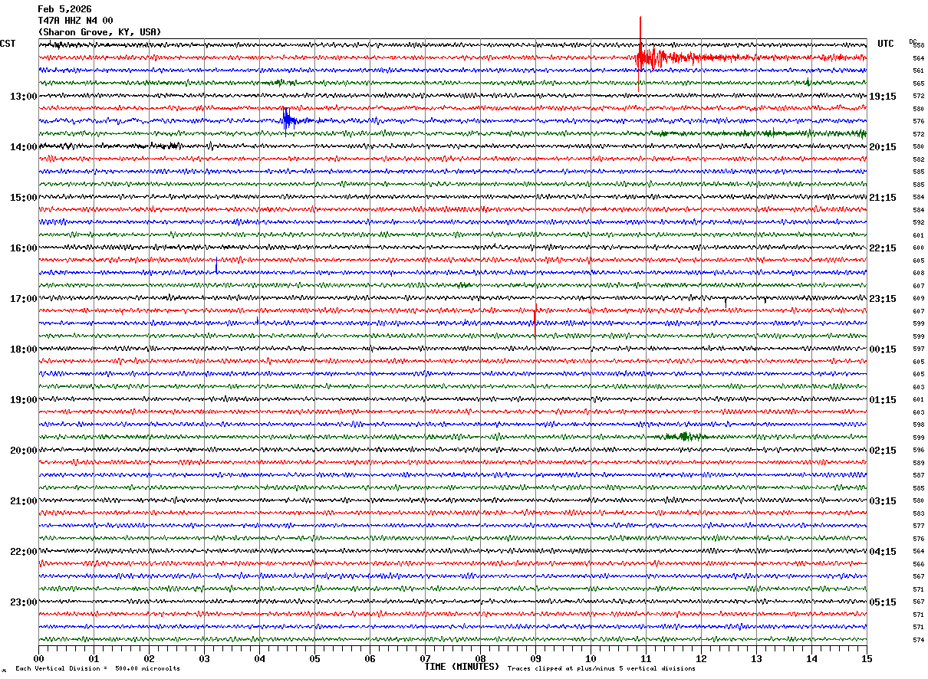928x679 pixels.
Task: Click the '17:00' CST time label
Action: click(24, 299)
